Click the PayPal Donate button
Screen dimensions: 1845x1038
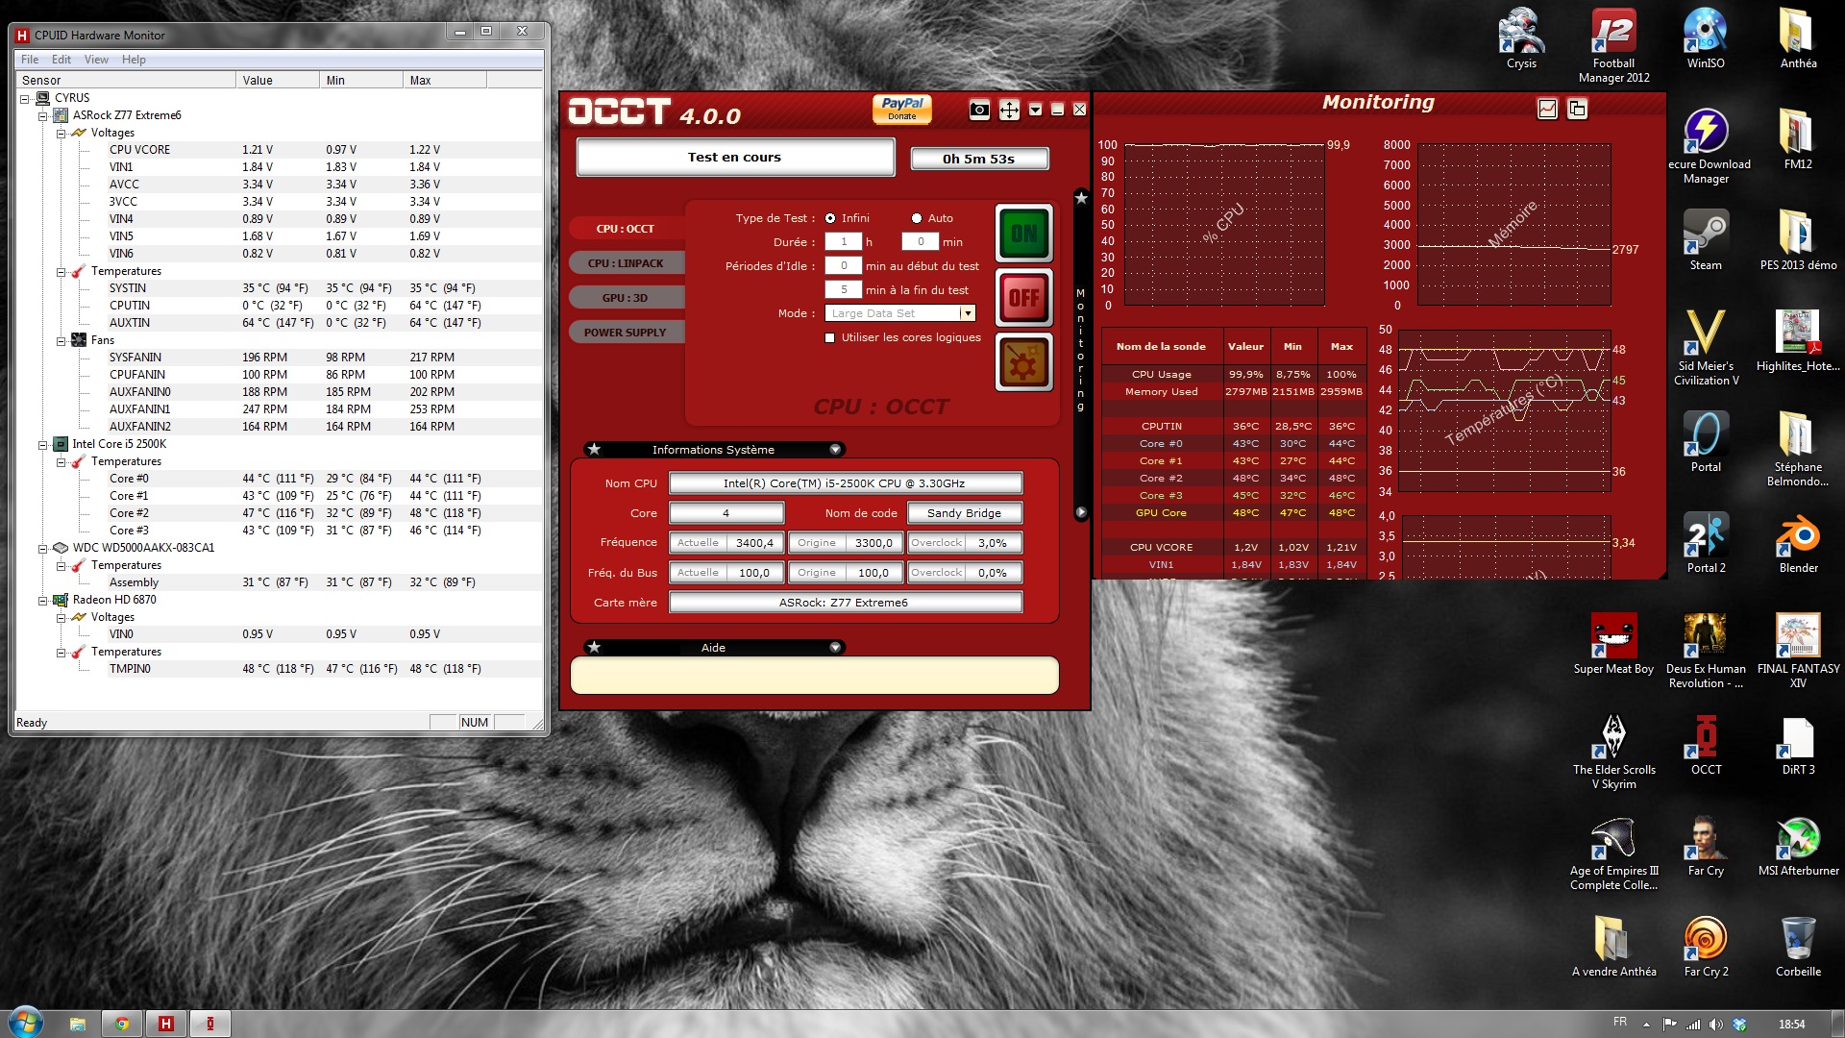[901, 109]
